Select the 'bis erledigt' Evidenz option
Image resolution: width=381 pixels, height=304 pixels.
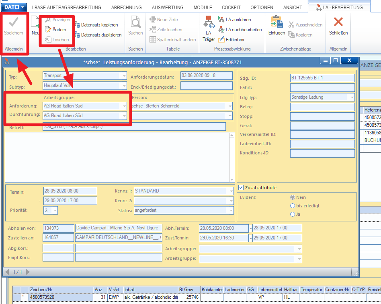[293, 206]
